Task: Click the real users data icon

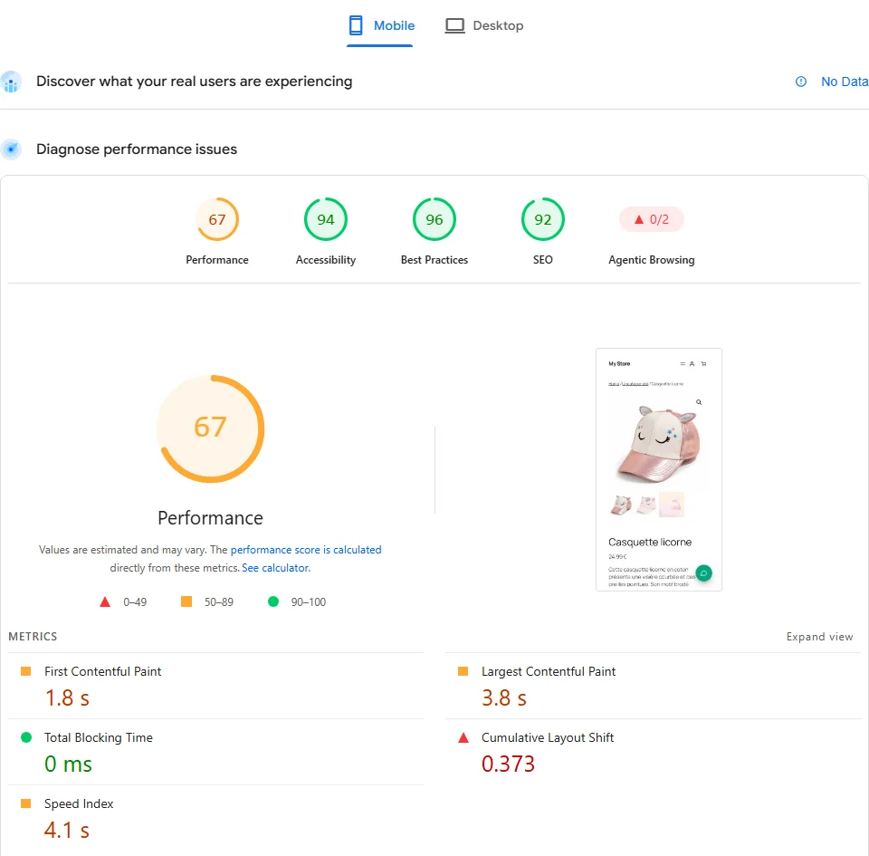Action: point(11,82)
